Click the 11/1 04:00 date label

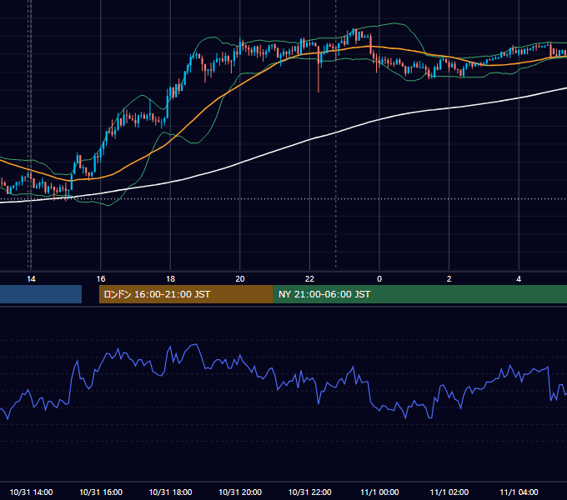pos(519,492)
